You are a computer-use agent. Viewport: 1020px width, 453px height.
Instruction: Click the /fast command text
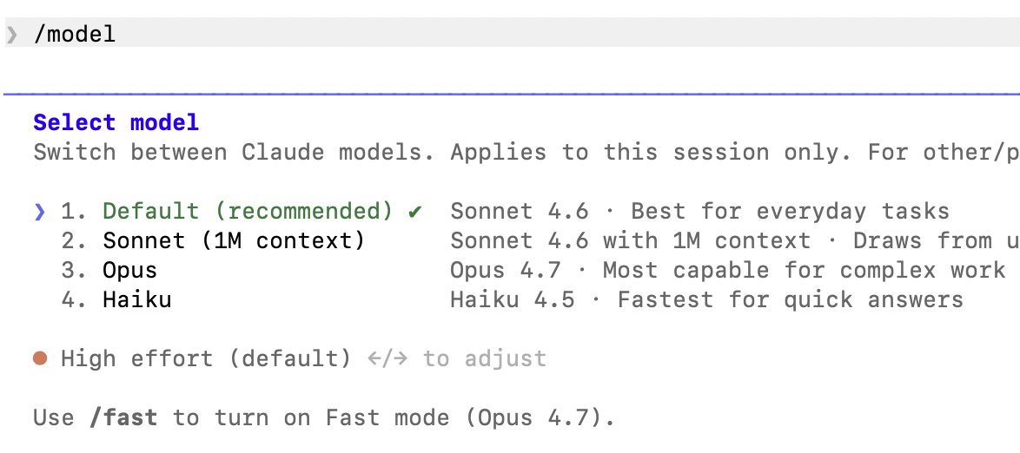coord(123,417)
